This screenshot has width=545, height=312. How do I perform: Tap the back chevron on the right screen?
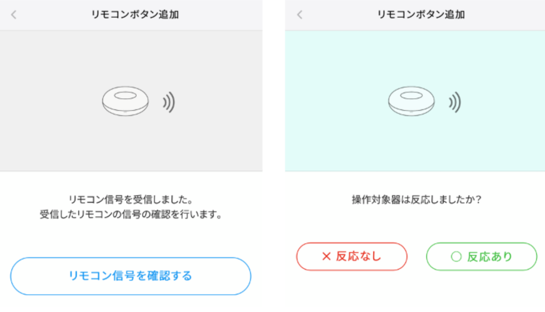(x=300, y=15)
